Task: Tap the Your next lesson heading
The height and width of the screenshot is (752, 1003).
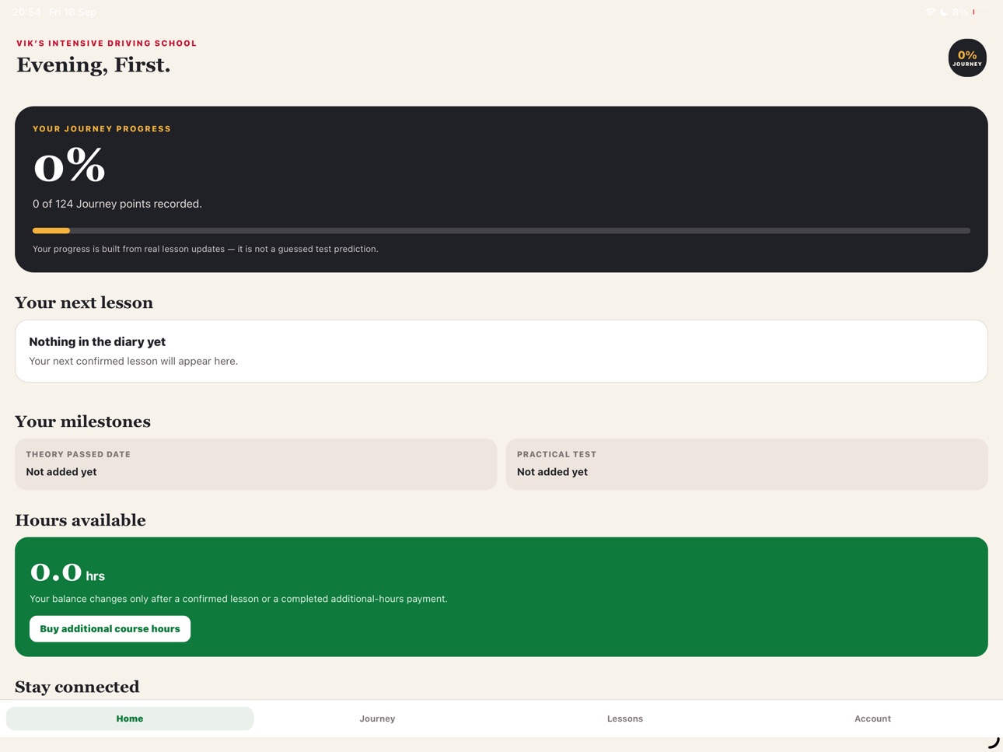Action: tap(84, 303)
